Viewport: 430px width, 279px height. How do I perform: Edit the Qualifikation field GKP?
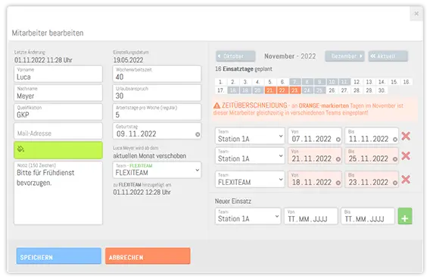[58, 111]
